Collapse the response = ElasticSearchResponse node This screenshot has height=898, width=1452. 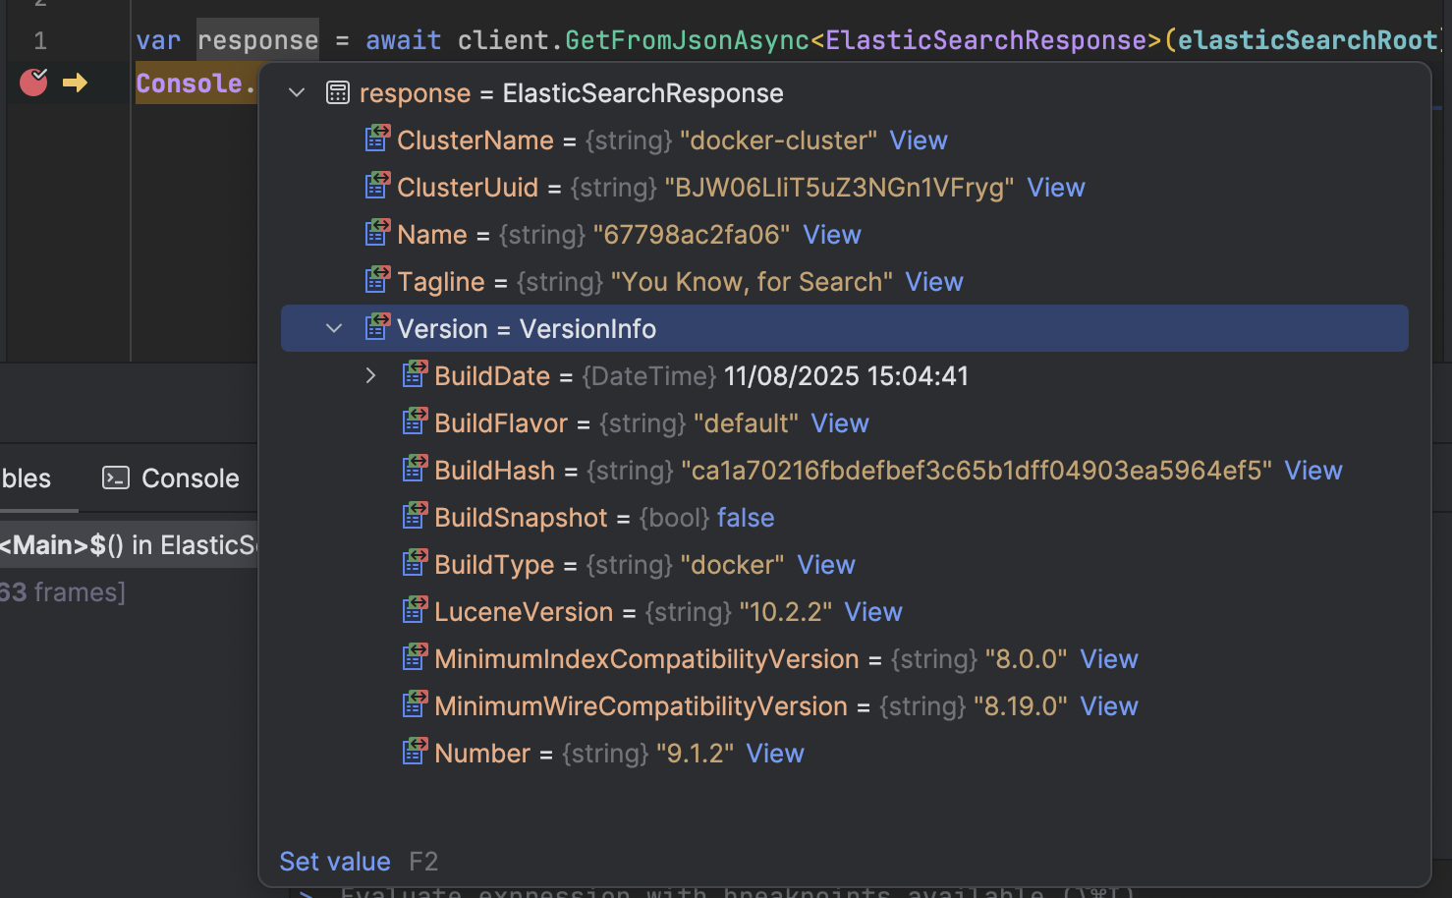[296, 91]
